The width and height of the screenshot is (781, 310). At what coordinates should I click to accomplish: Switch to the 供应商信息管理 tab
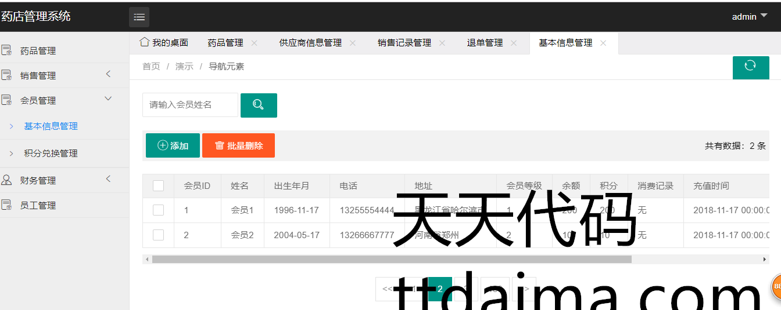click(310, 43)
